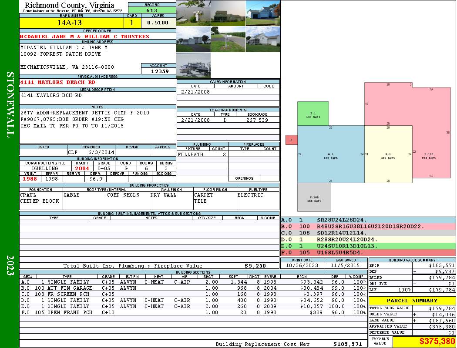Select building section row C.0 FR SCREEN PCH

pyautogui.click(x=193, y=294)
